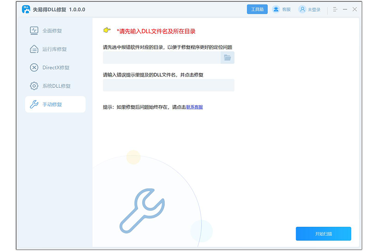Open the hamburger menu in the top-right corner
The image size is (378, 251).
[335, 9]
